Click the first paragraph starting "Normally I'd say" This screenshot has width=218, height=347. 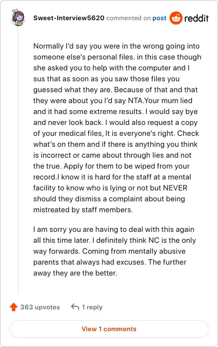(x=117, y=128)
